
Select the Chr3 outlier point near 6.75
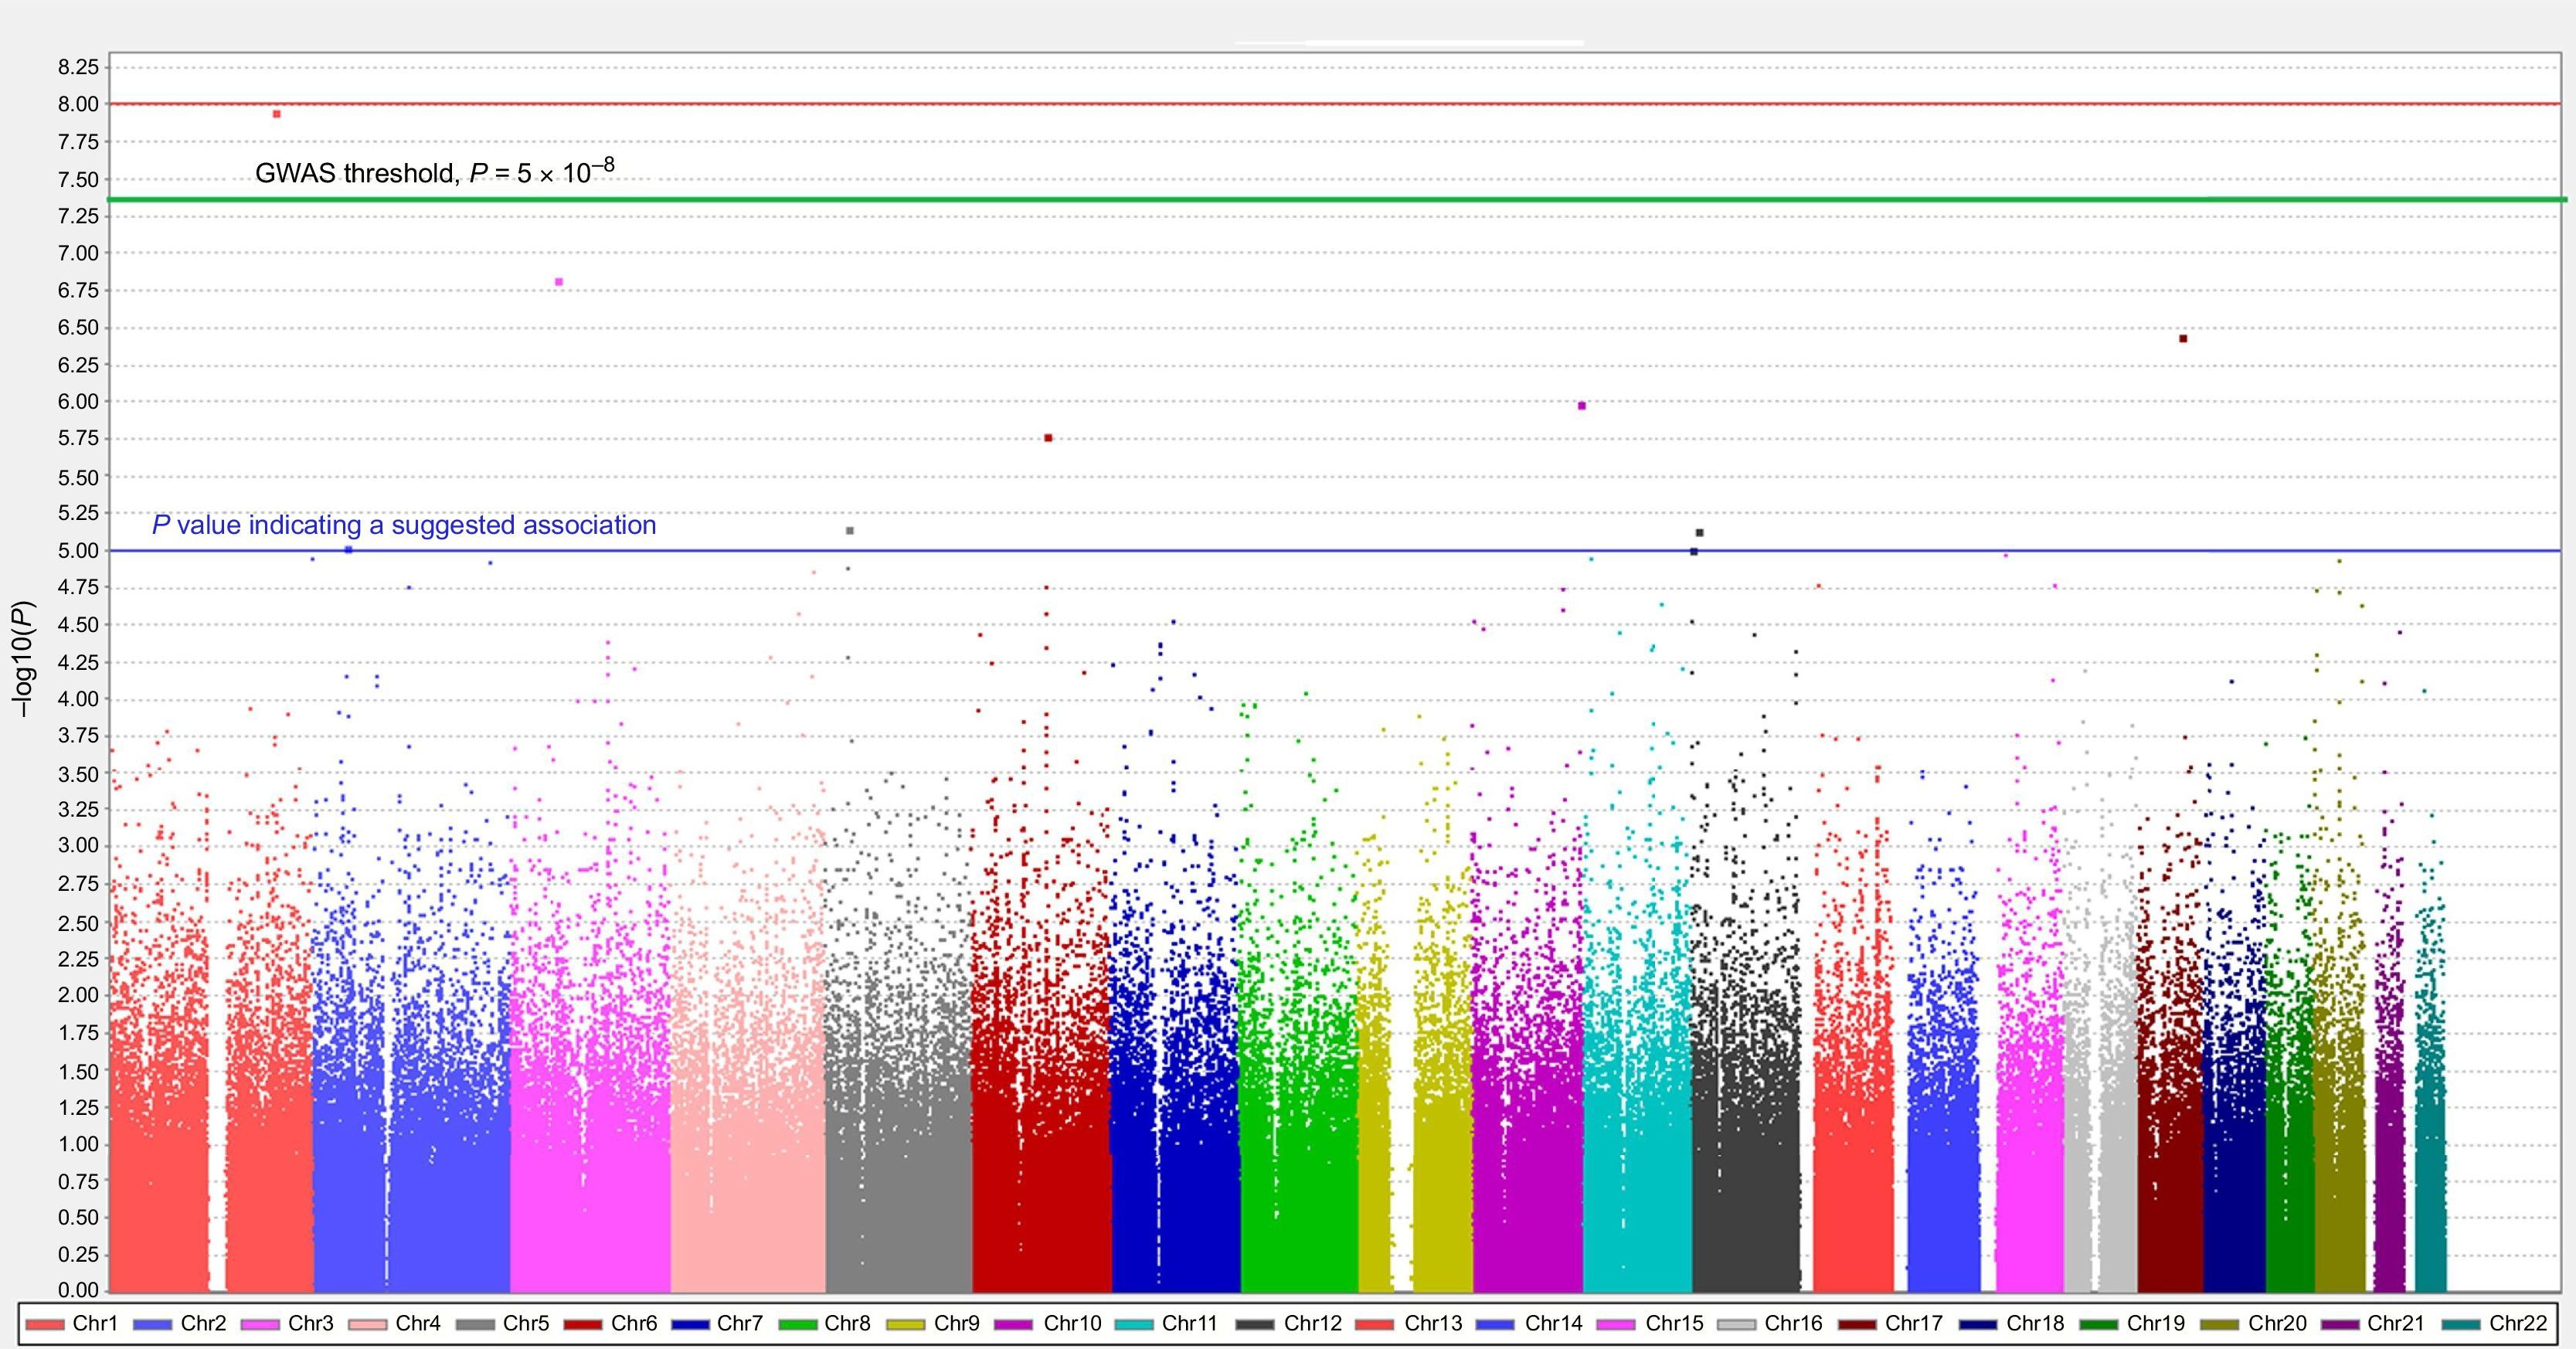click(559, 282)
